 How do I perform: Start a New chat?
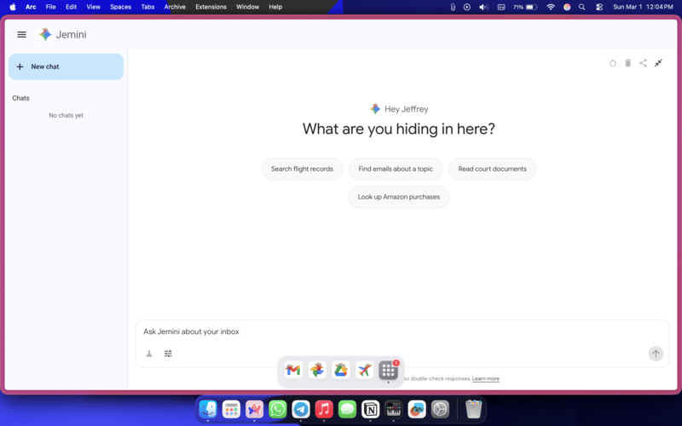tap(66, 66)
